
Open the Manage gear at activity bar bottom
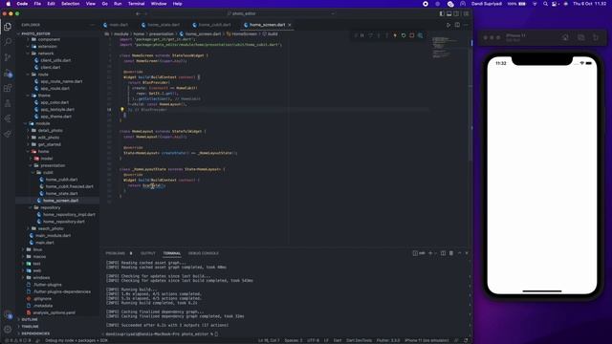pos(8,330)
